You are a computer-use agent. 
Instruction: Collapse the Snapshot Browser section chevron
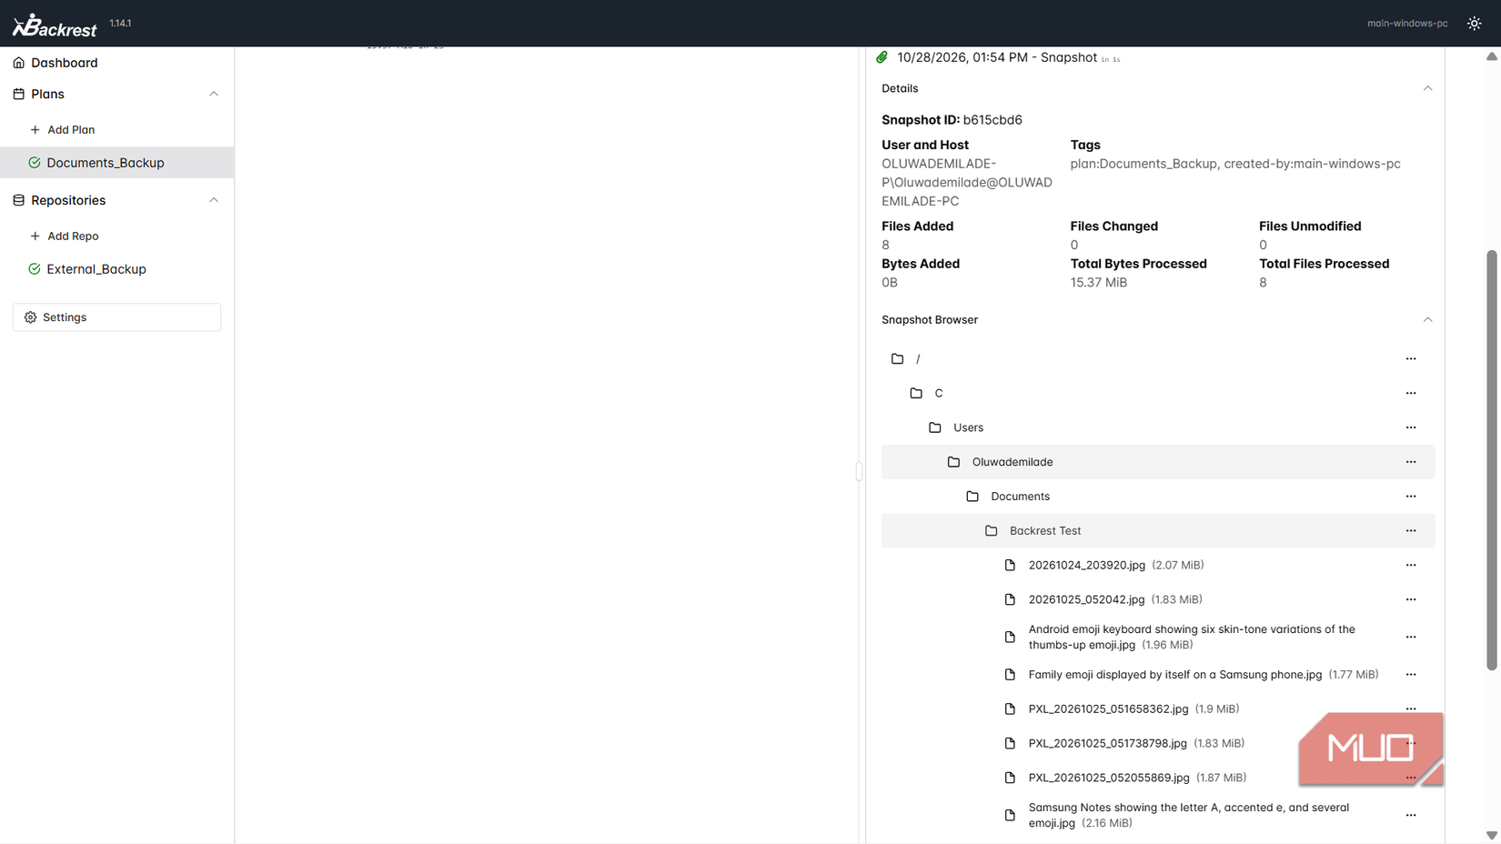(x=1427, y=319)
